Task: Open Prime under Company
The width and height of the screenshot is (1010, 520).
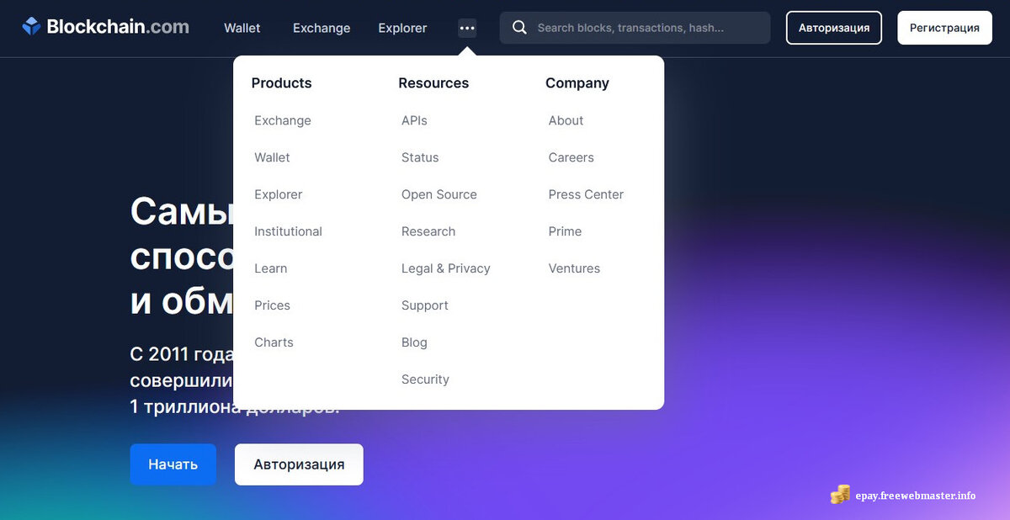Action: click(x=565, y=231)
